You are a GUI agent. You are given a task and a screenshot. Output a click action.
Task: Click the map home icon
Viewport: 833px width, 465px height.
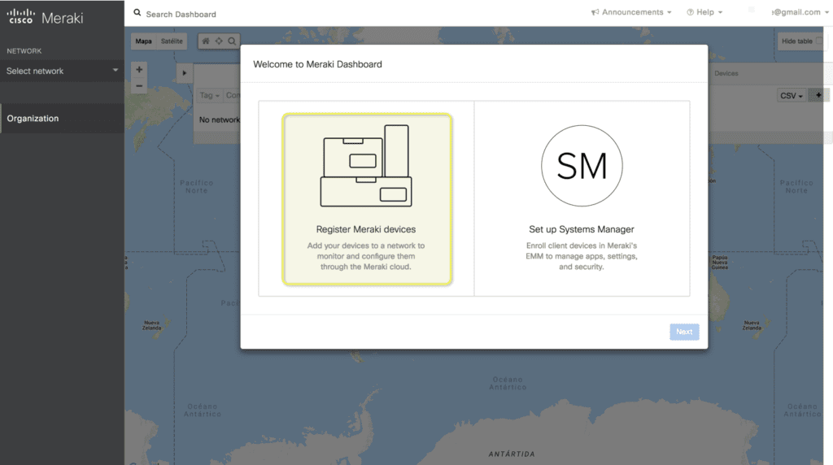click(206, 41)
